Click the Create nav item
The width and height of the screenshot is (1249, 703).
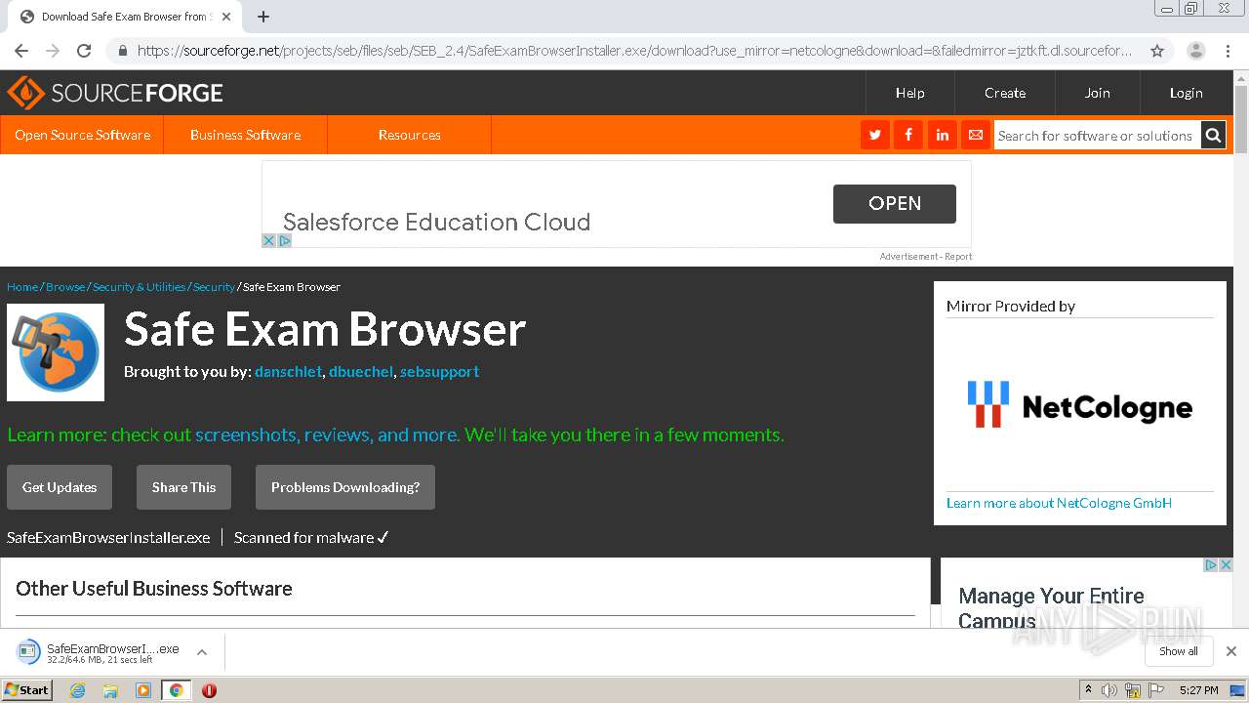pos(1005,93)
